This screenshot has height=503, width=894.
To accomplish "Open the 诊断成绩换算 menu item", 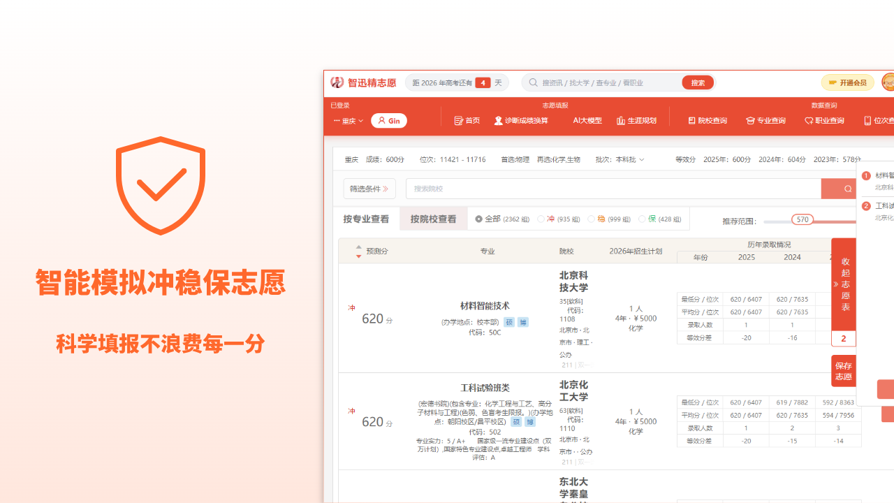I will [521, 121].
